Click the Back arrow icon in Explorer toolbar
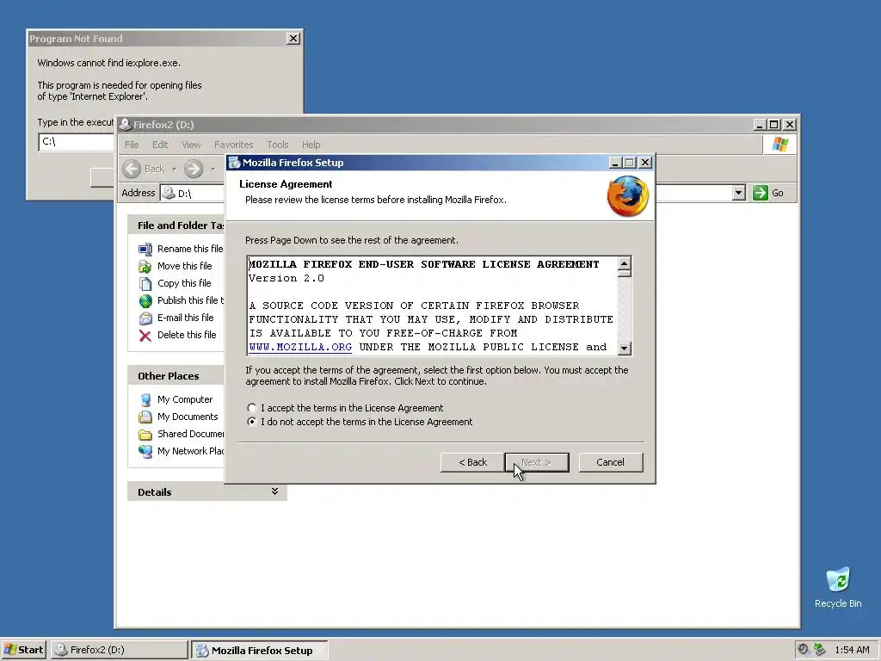The height and width of the screenshot is (661, 881). pyautogui.click(x=132, y=169)
